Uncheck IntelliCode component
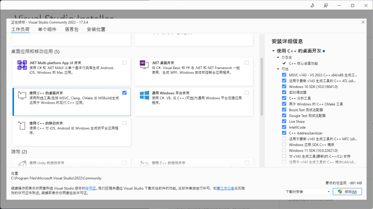The height and width of the screenshot is (209, 373). 284,127
